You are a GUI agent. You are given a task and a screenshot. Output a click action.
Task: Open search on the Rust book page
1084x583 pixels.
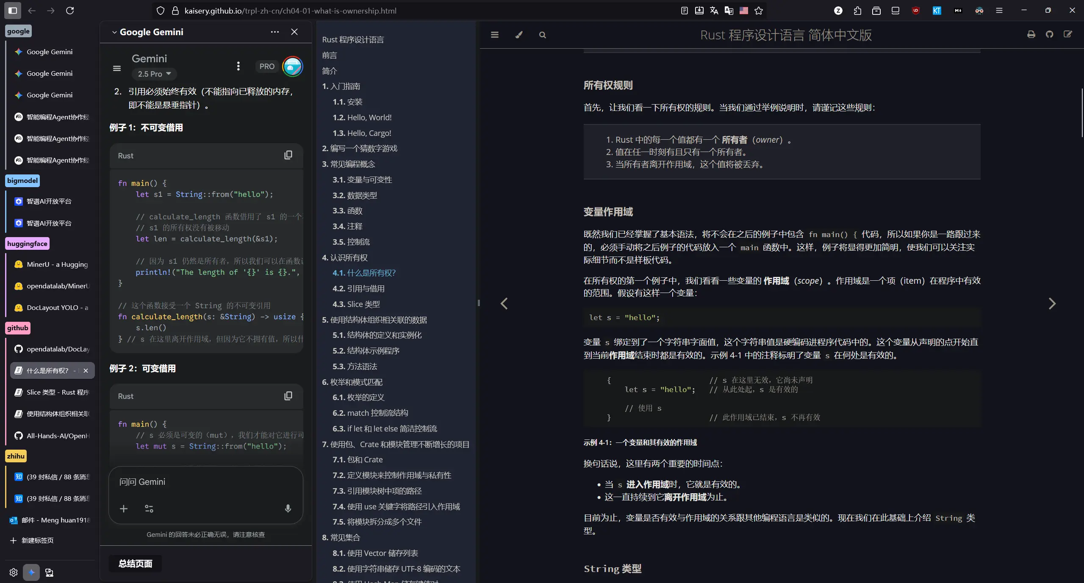[x=542, y=35]
